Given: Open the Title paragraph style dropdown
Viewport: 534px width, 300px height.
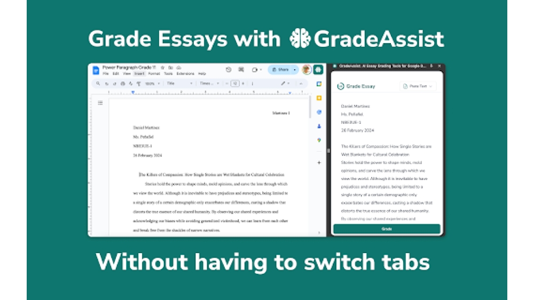Looking at the screenshot, I should pyautogui.click(x=179, y=84).
